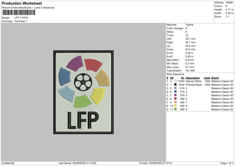235x166 pixels.
Task: Click the Description column header
Action: (192, 78)
